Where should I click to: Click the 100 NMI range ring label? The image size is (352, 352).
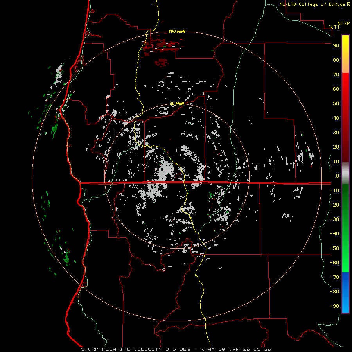(177, 31)
